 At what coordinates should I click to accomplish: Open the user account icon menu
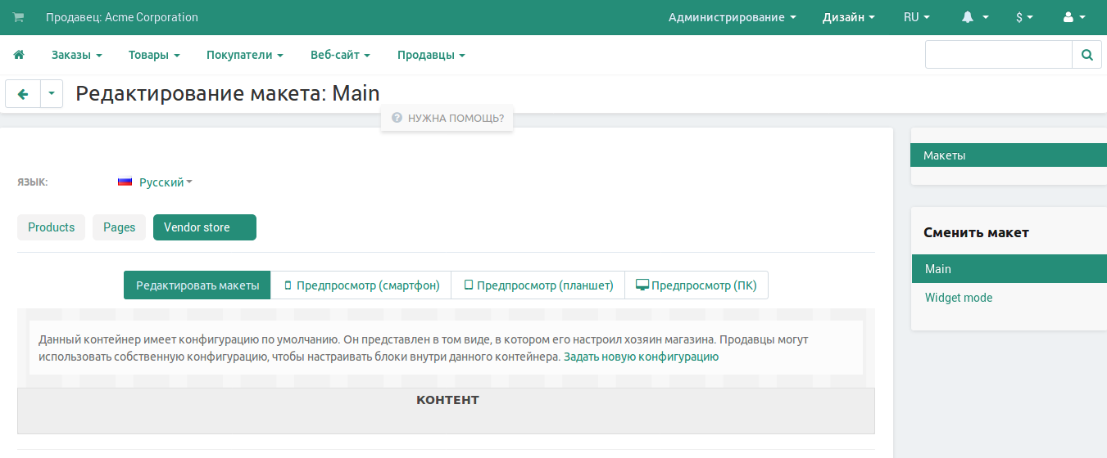(1073, 17)
